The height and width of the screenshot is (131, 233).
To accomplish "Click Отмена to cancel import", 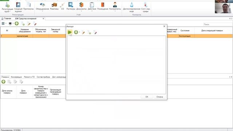I will point(159,97).
